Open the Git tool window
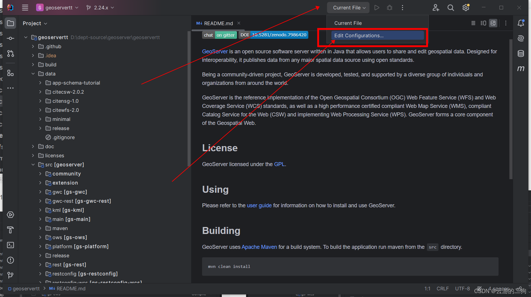 [x=11, y=275]
